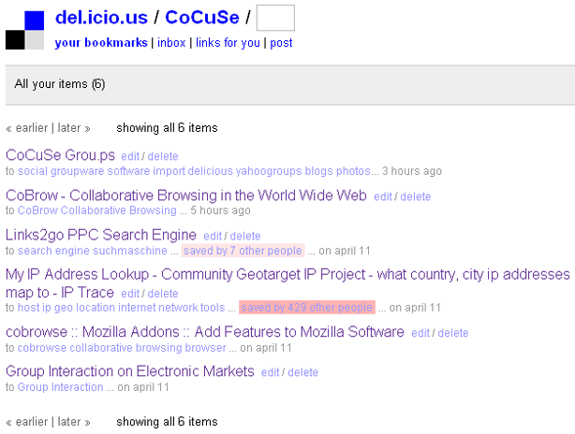
Task: Open the inbox link
Action: pyautogui.click(x=171, y=43)
